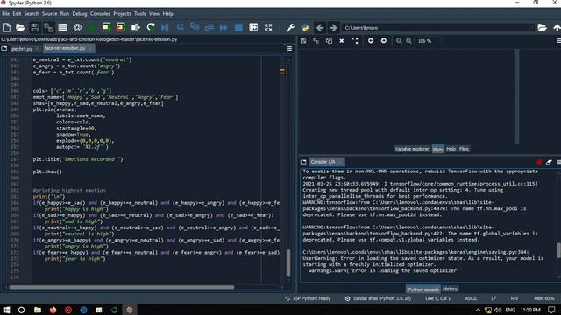Go back in working directory history

click(x=320, y=27)
